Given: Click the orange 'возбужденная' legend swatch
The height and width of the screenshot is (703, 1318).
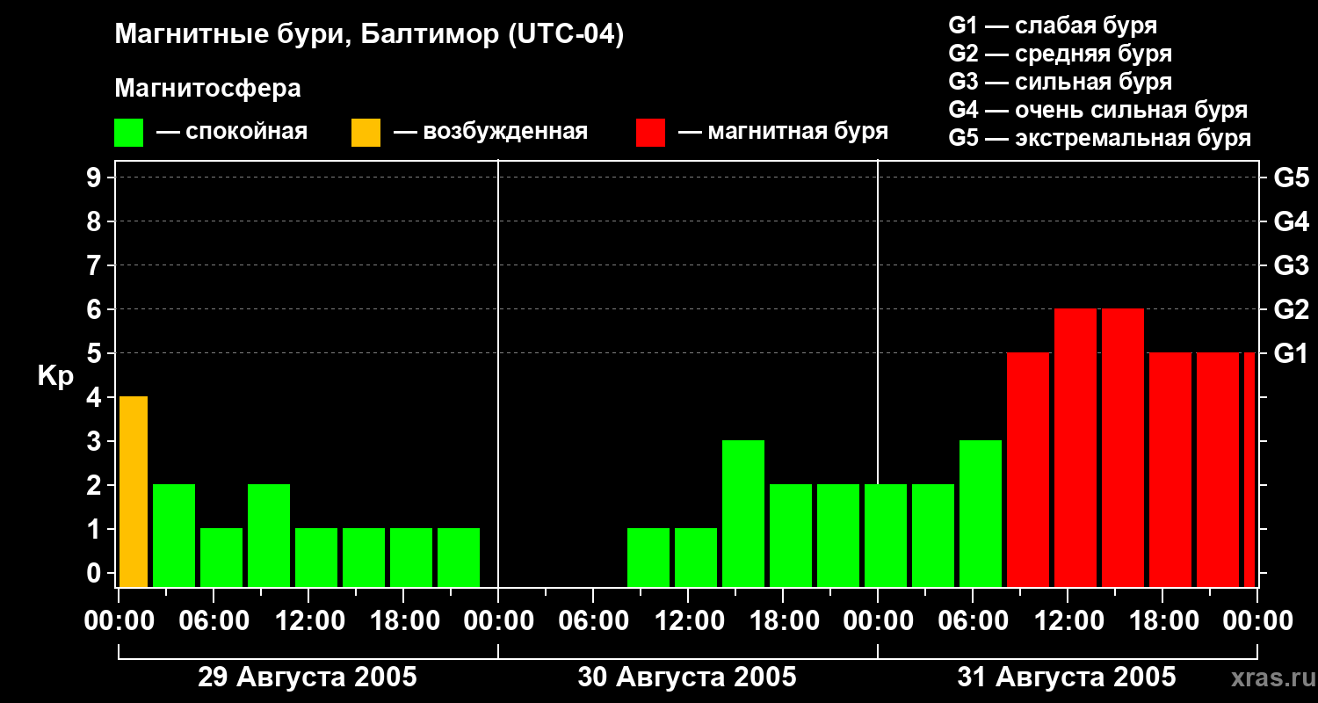Looking at the screenshot, I should [x=366, y=133].
